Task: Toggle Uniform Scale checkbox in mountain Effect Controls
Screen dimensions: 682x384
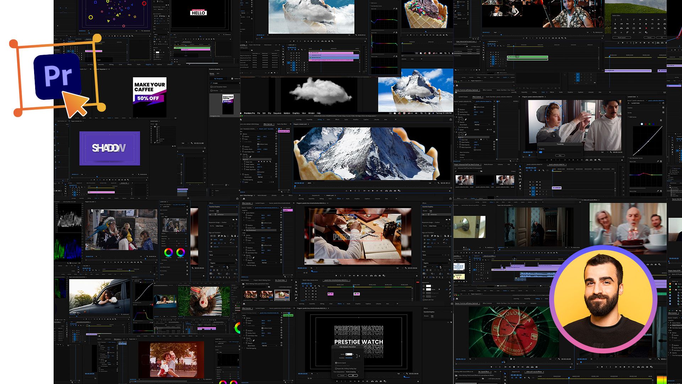Action: pyautogui.click(x=258, y=144)
